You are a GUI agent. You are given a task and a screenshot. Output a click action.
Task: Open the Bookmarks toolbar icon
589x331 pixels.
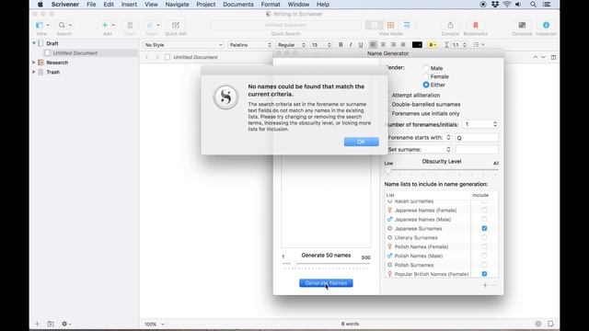click(x=475, y=25)
